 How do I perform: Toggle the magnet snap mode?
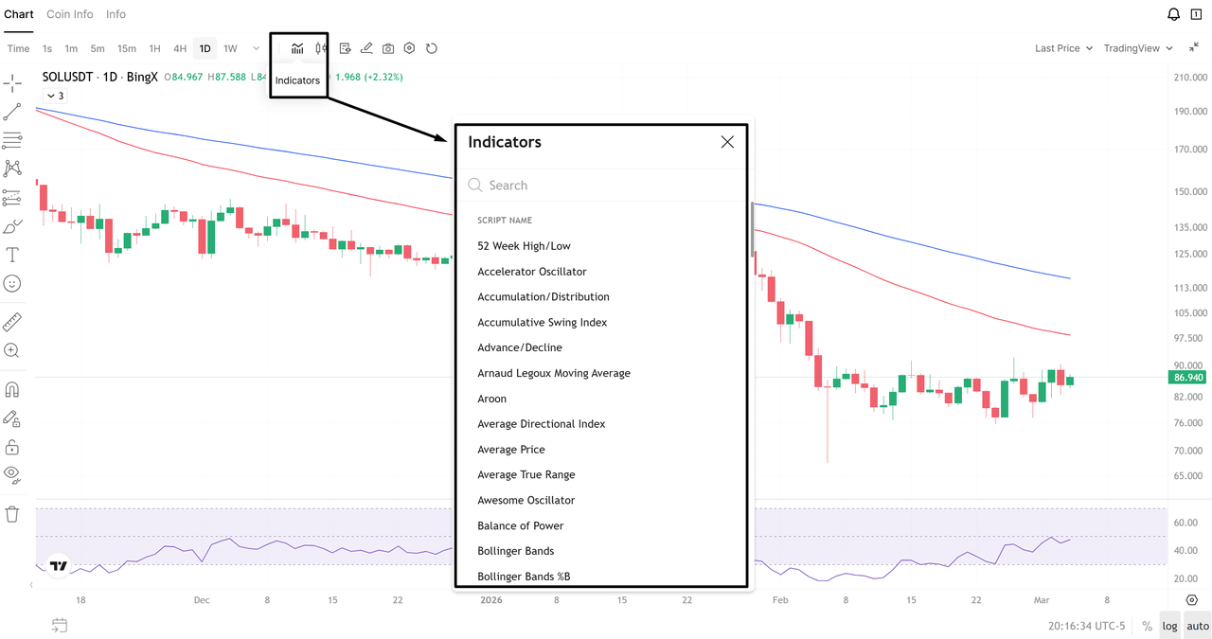pos(12,389)
